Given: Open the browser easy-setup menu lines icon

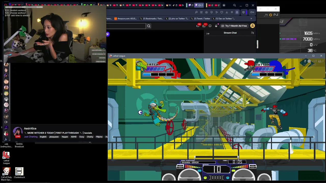Looking at the screenshot, I should click(232, 12).
